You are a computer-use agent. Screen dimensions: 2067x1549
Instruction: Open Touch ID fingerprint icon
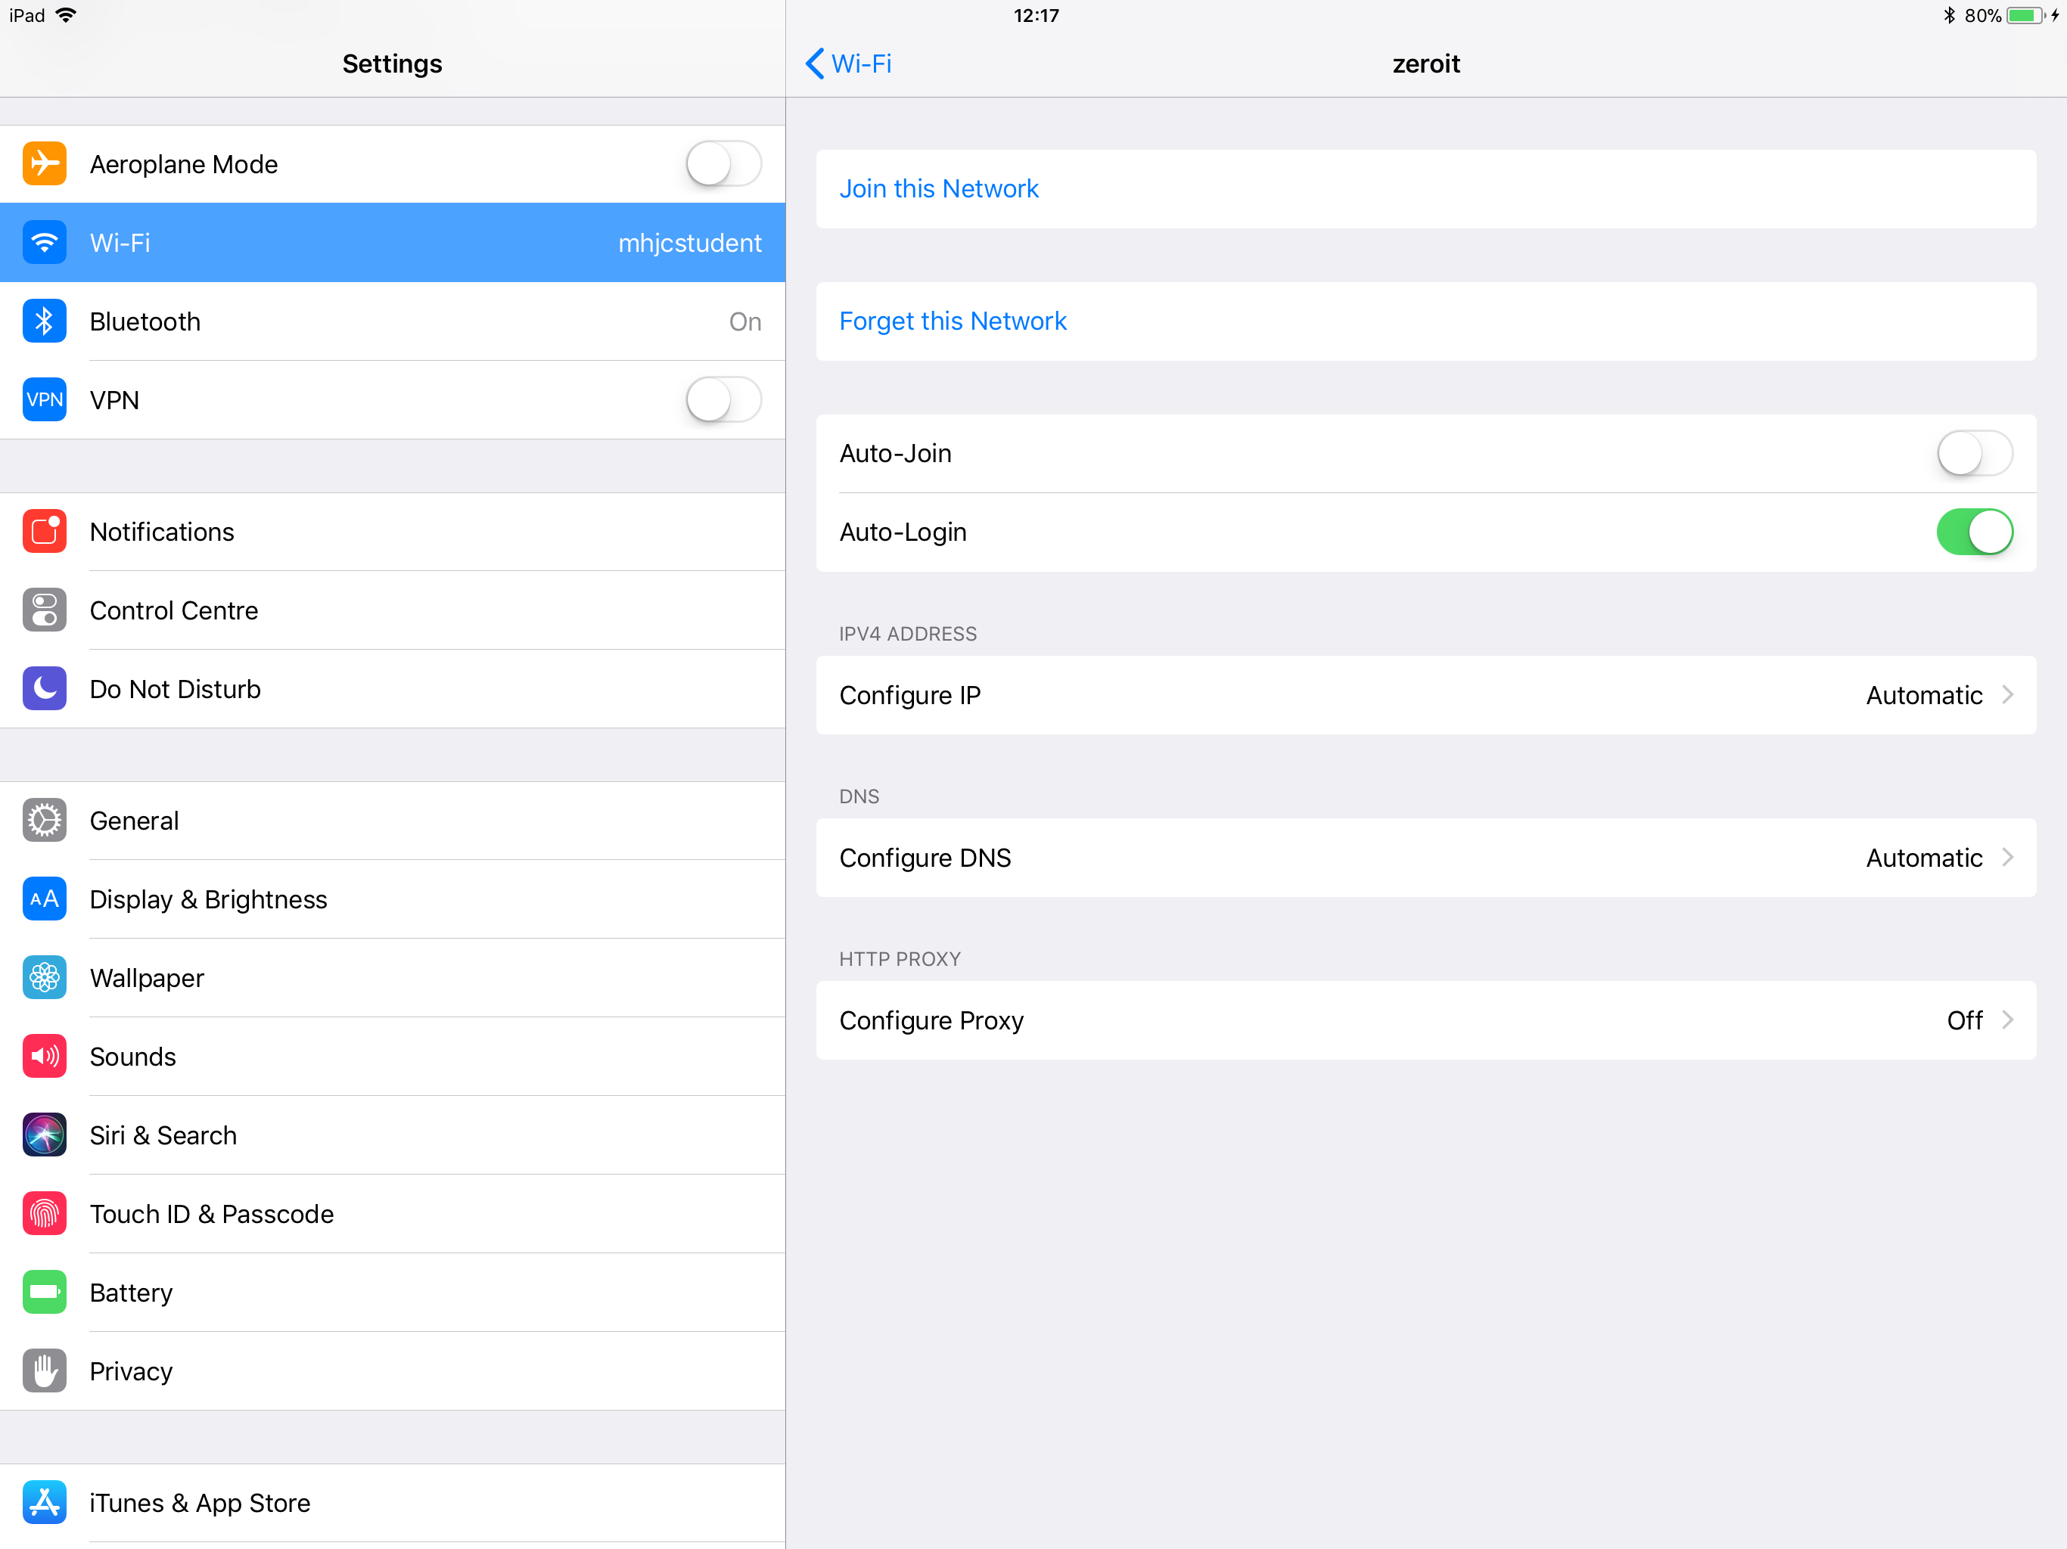(x=44, y=1214)
